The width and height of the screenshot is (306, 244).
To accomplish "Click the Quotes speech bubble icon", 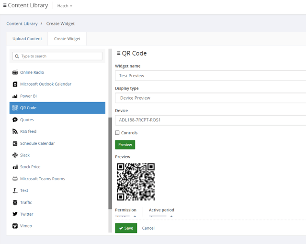I will [x=15, y=120].
